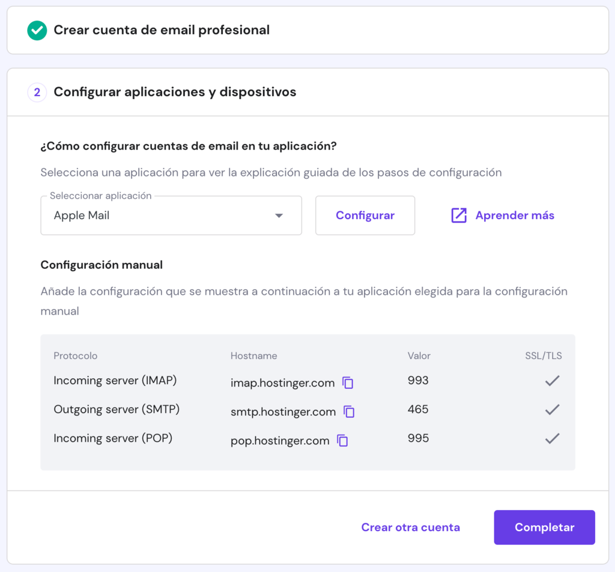Viewport: 615px width, 572px height.
Task: Click the dropdown arrow next to Apple Mail
Action: click(x=279, y=215)
